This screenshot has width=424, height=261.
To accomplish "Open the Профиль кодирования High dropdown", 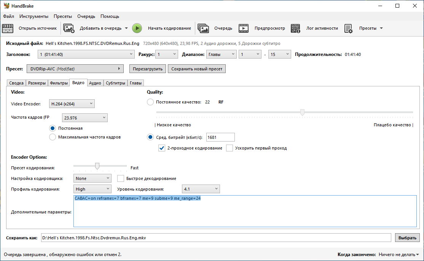I will [x=92, y=189].
